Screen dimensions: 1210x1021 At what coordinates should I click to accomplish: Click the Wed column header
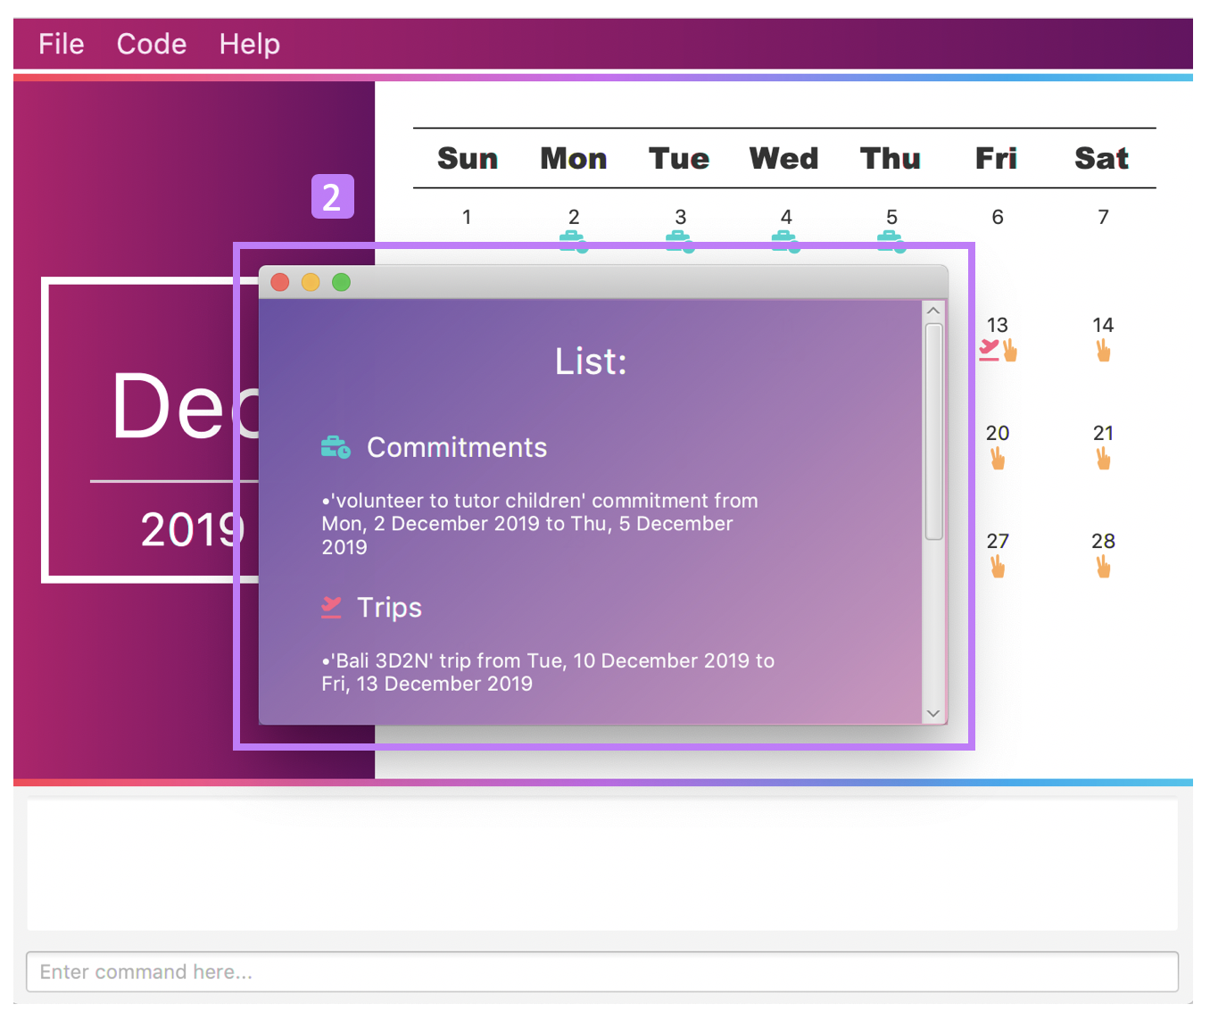(x=784, y=158)
